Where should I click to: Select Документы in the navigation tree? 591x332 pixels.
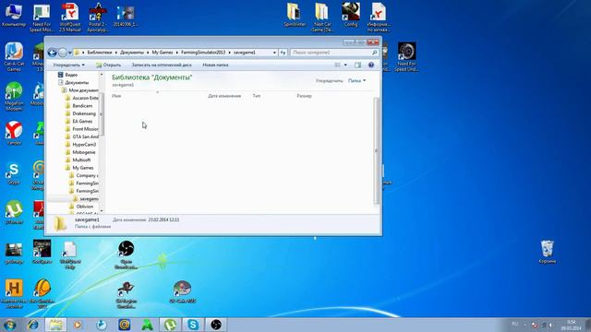click(74, 82)
